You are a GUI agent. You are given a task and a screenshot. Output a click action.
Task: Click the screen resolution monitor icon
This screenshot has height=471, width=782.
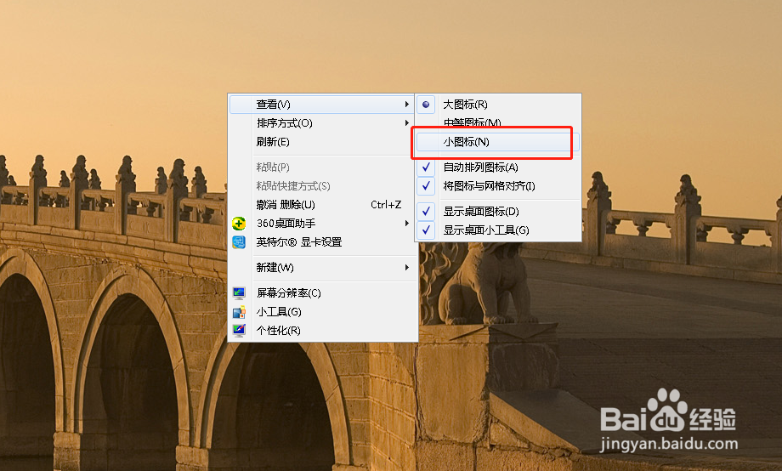pos(239,292)
